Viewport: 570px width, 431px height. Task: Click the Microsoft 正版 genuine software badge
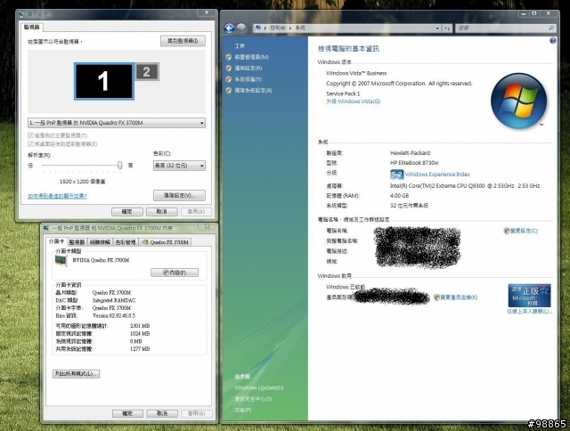(x=529, y=296)
